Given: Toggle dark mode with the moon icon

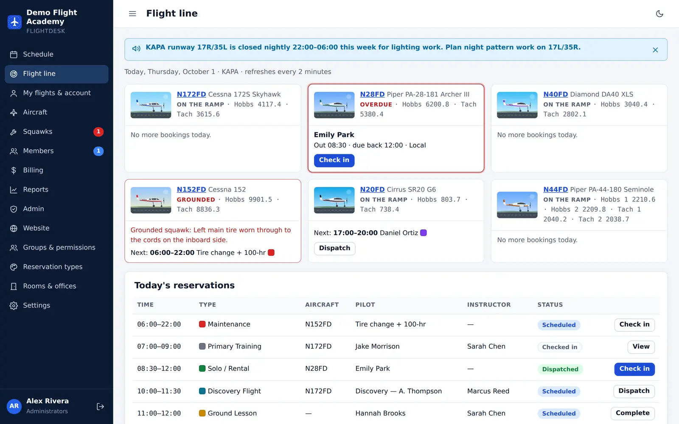Looking at the screenshot, I should [x=659, y=14].
